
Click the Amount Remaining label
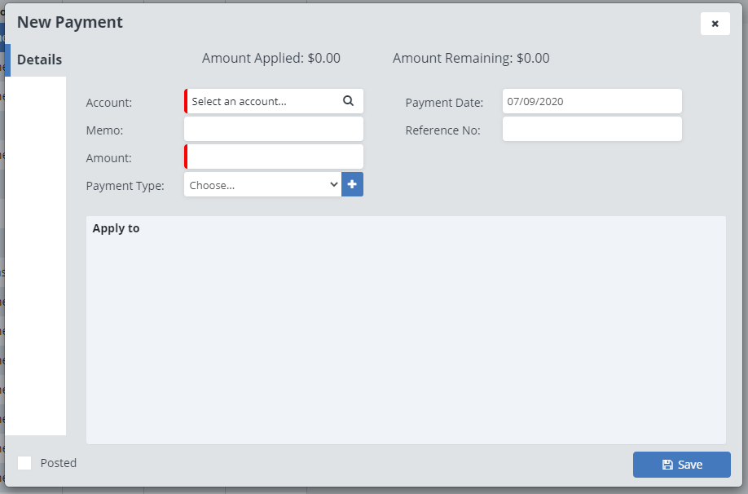tap(471, 58)
